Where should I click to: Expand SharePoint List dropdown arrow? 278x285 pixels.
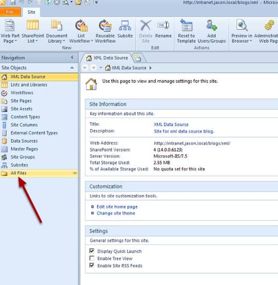(37, 41)
